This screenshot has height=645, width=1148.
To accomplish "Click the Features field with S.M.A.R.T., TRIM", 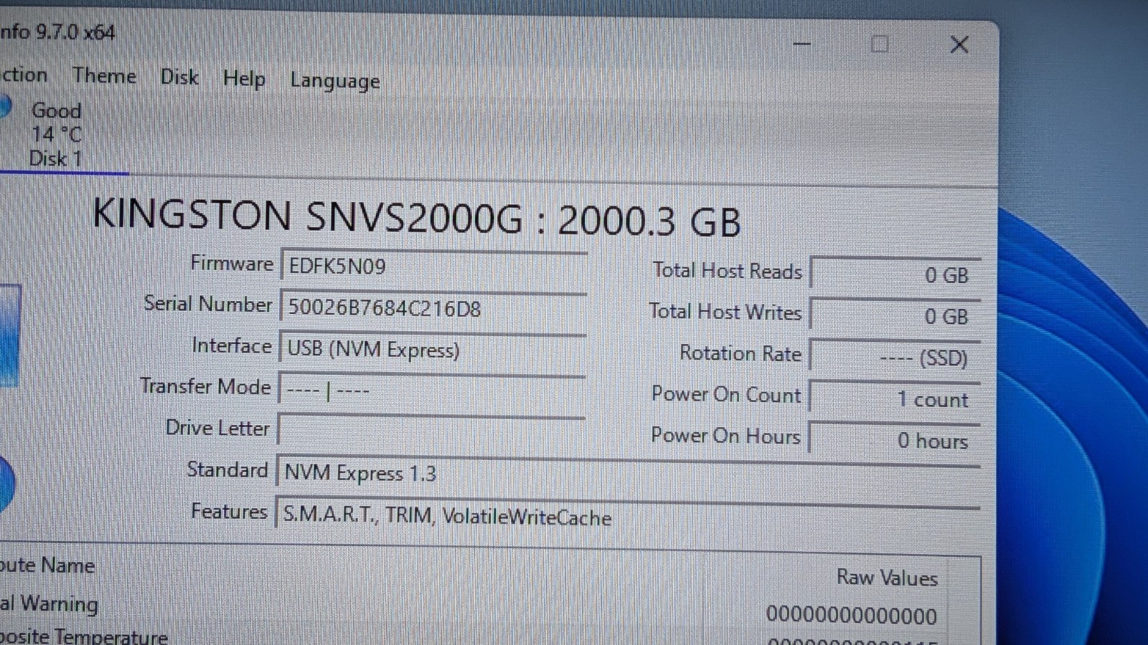I will click(628, 516).
